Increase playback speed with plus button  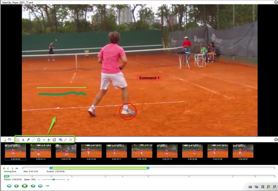point(68,179)
